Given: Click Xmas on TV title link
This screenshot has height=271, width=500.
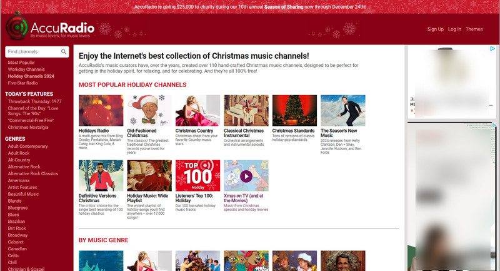Looking at the screenshot, I should [244, 198].
